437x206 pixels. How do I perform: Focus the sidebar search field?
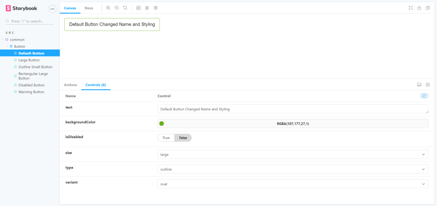click(x=30, y=21)
